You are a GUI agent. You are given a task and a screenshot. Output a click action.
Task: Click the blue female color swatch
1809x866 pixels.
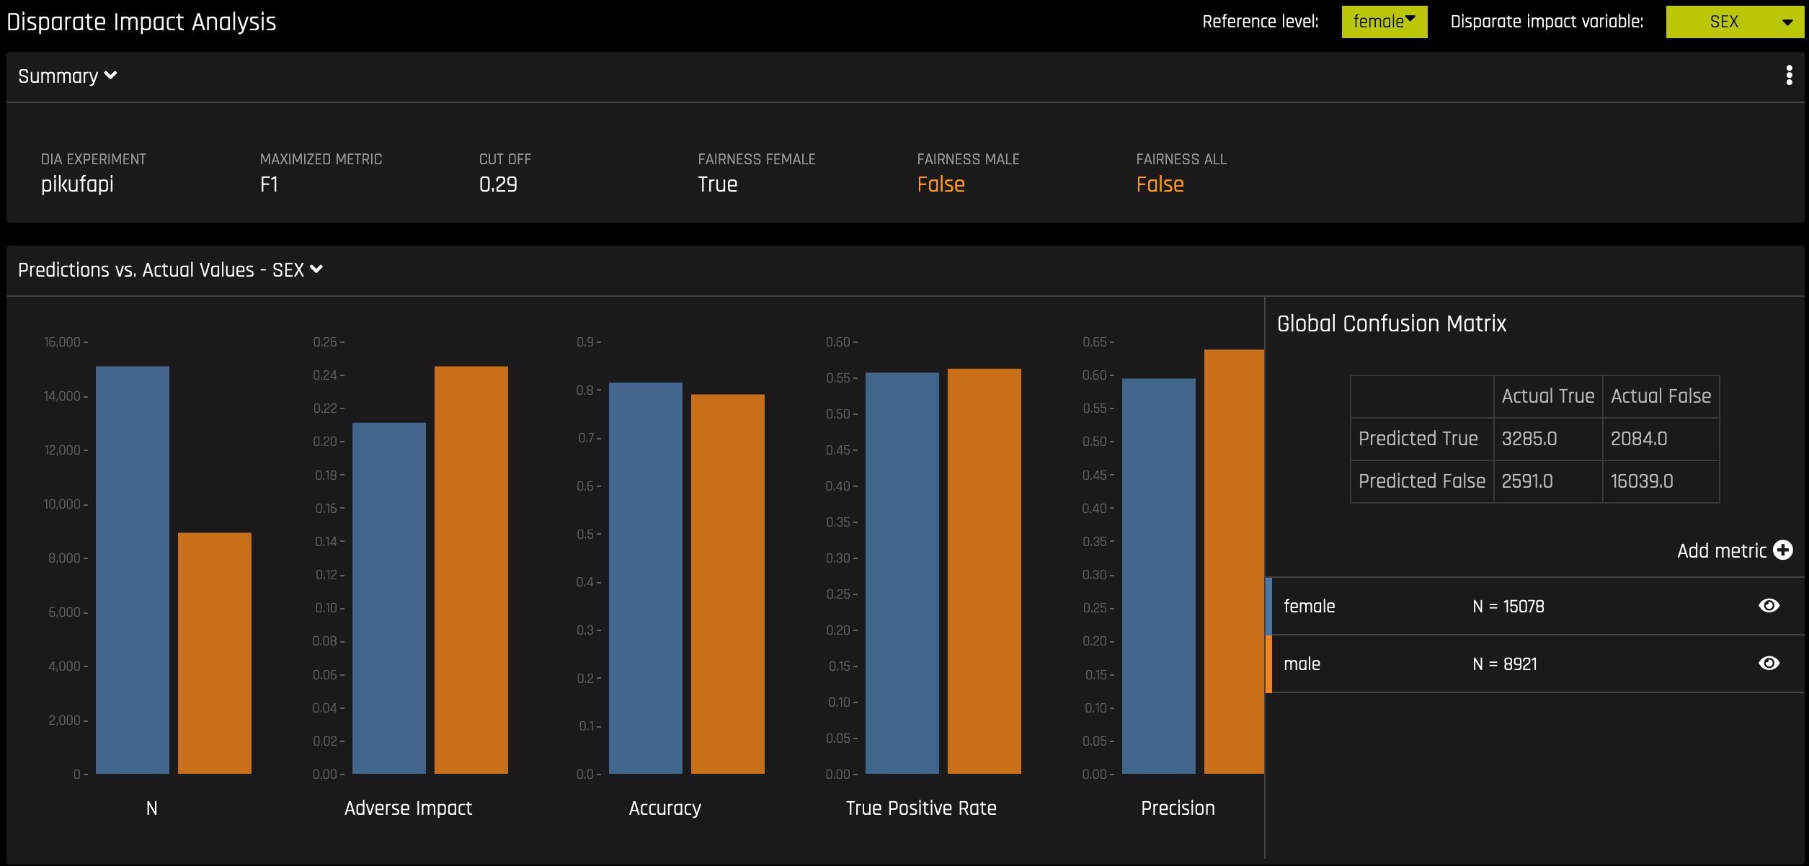click(1269, 606)
